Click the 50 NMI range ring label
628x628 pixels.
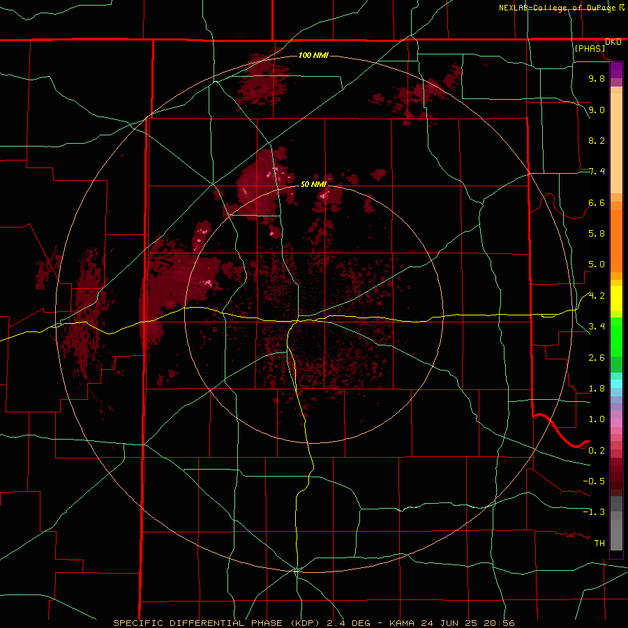(313, 184)
